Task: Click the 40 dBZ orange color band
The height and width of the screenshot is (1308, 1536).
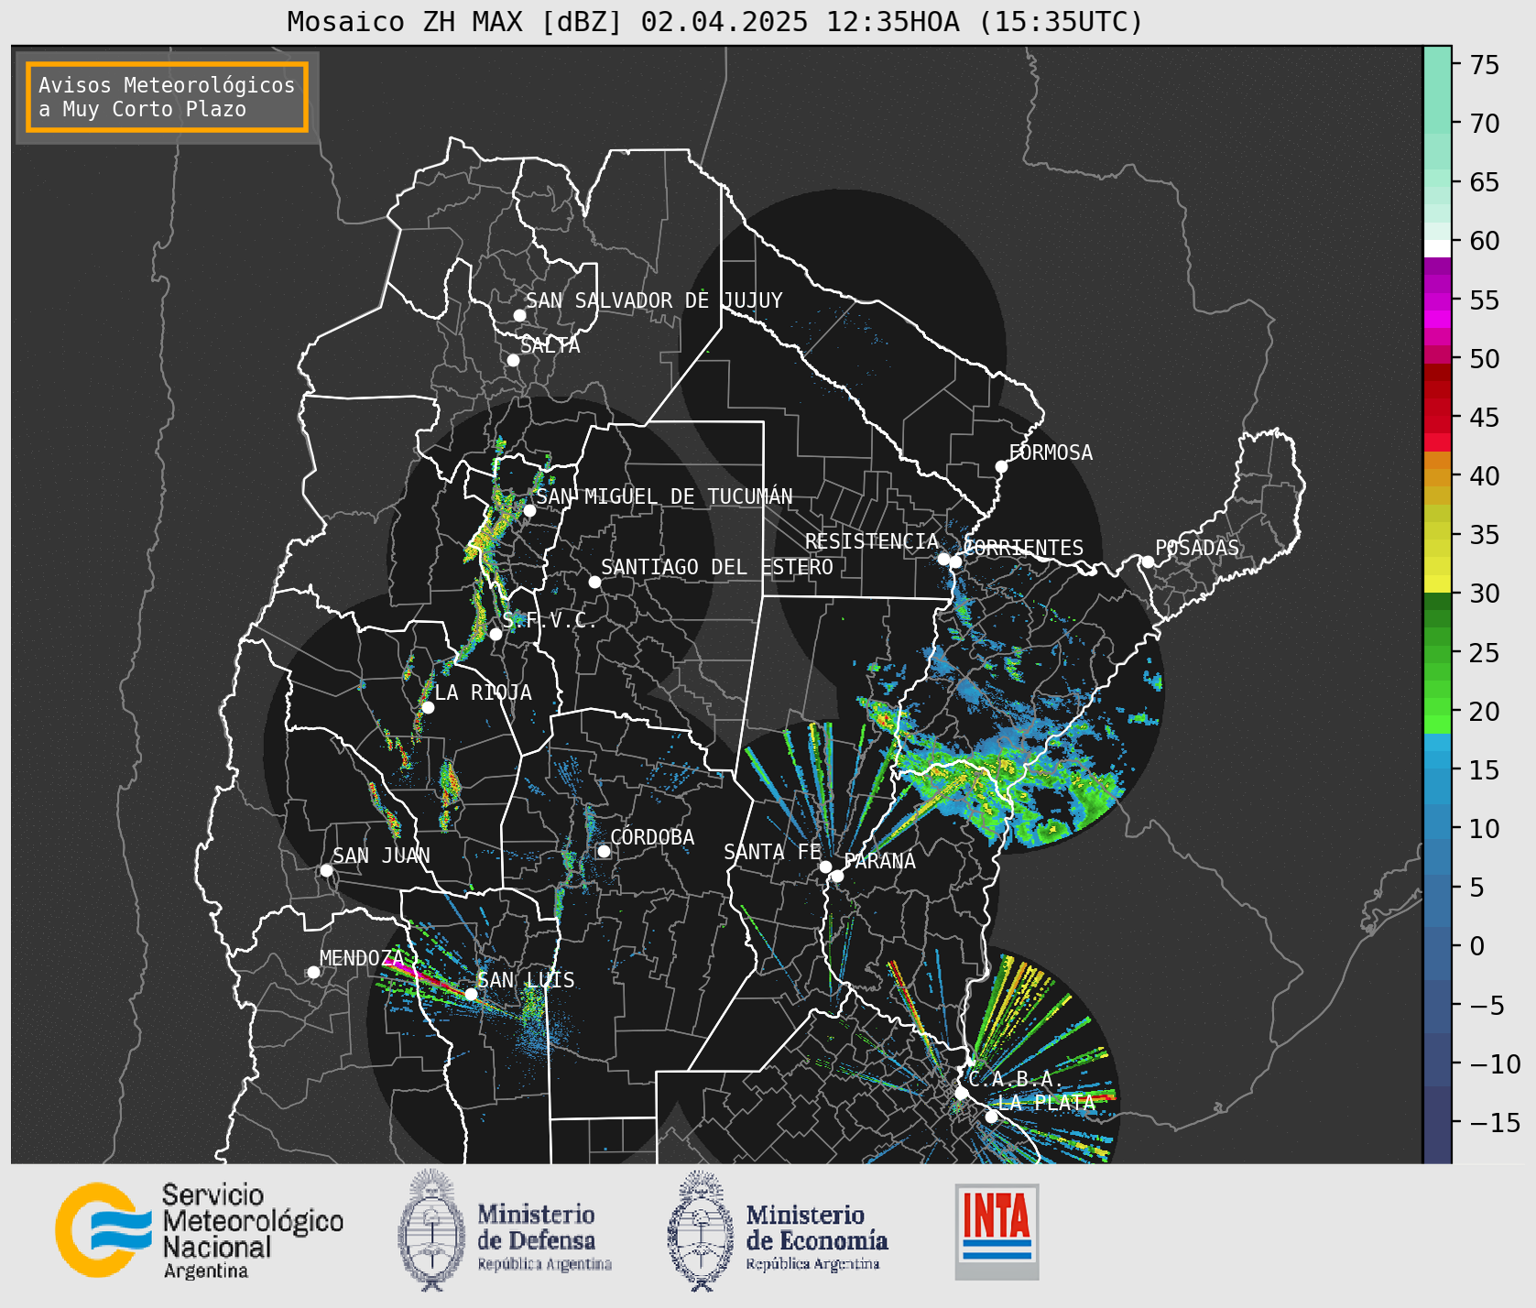Action: click(x=1437, y=477)
